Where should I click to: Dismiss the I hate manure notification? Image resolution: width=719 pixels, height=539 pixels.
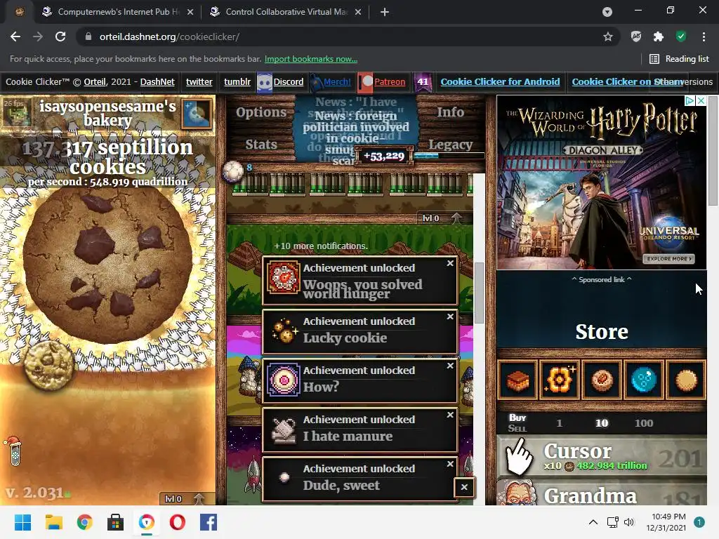click(x=450, y=415)
